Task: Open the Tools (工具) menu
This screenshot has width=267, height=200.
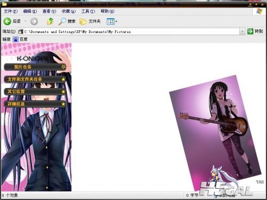Action: point(88,11)
